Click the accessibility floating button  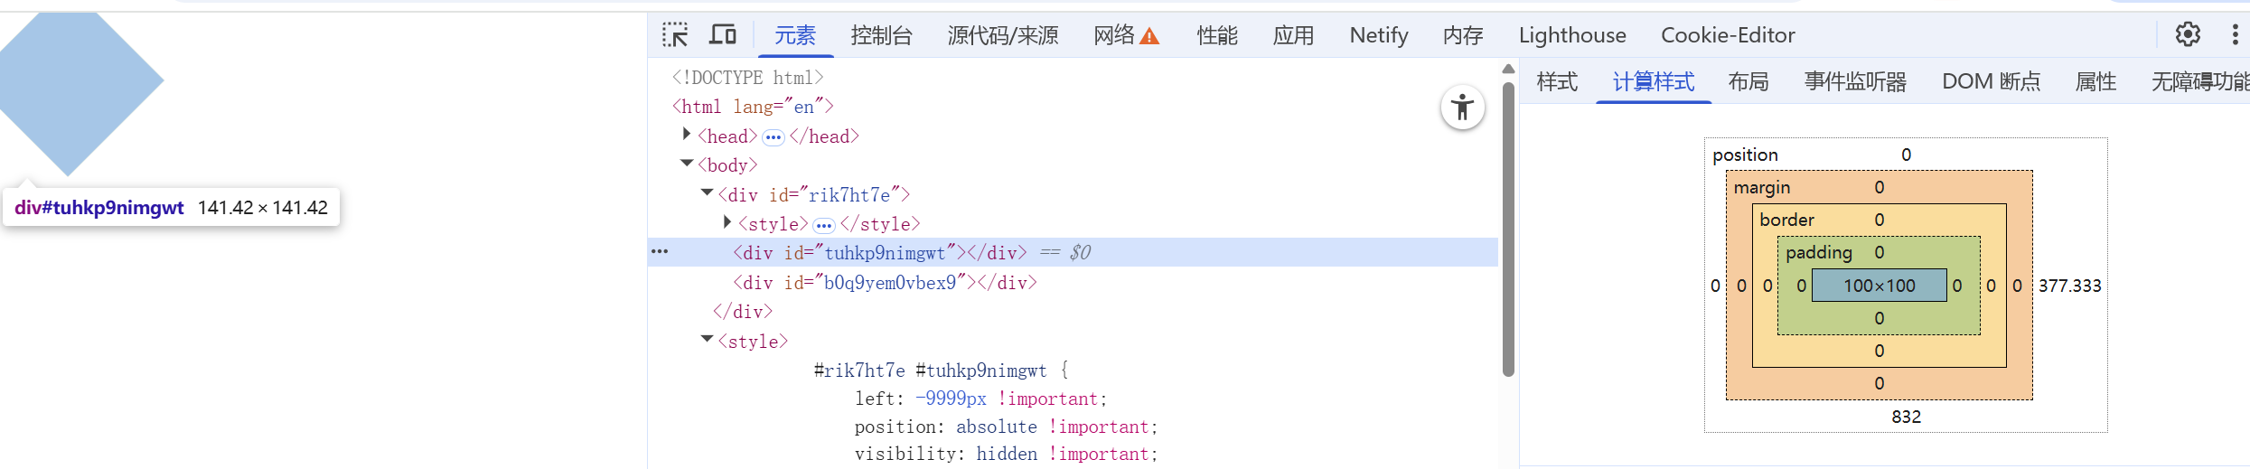1462,108
